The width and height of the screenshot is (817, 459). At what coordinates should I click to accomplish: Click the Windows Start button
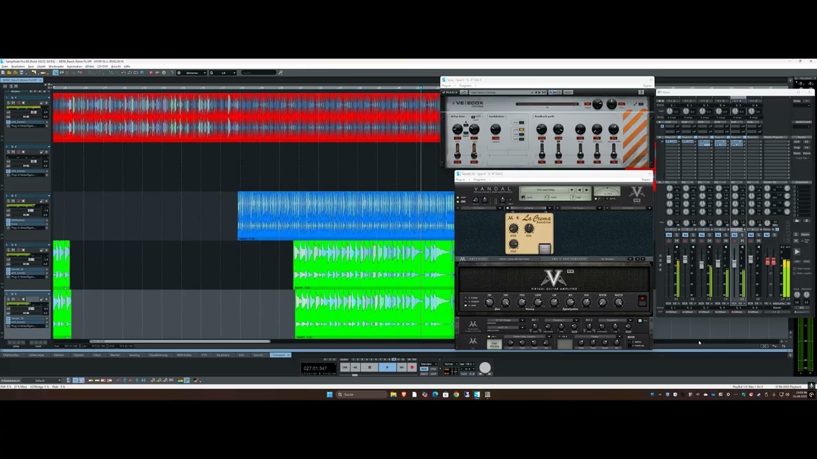tap(329, 395)
